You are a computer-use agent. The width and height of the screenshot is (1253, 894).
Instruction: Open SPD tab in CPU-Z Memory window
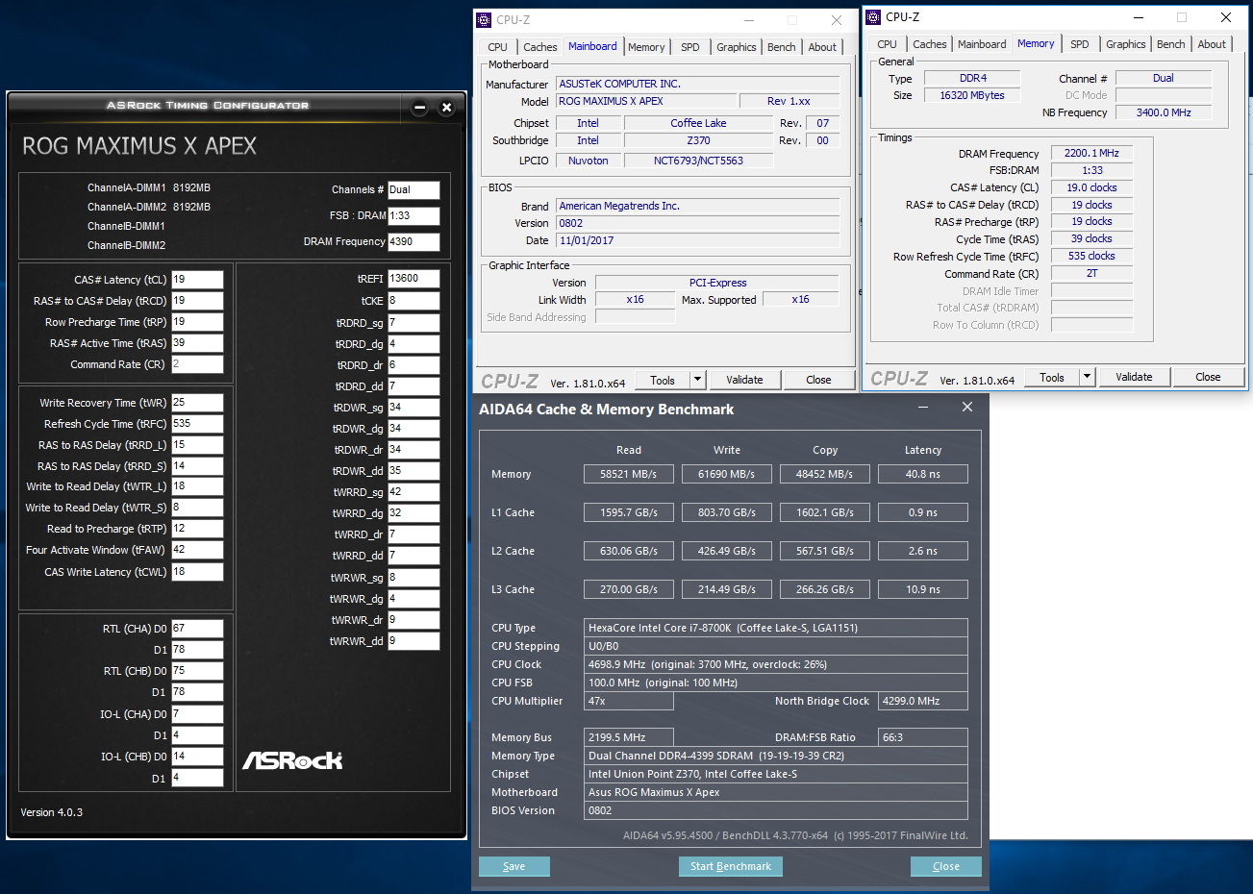coord(1080,44)
